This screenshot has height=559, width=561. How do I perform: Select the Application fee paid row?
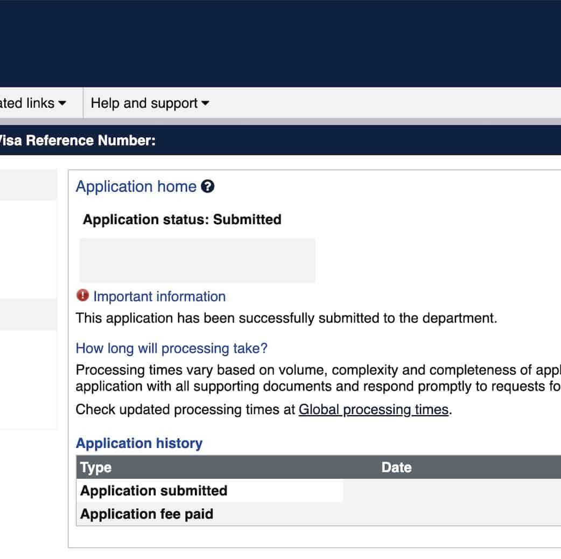pyautogui.click(x=147, y=514)
